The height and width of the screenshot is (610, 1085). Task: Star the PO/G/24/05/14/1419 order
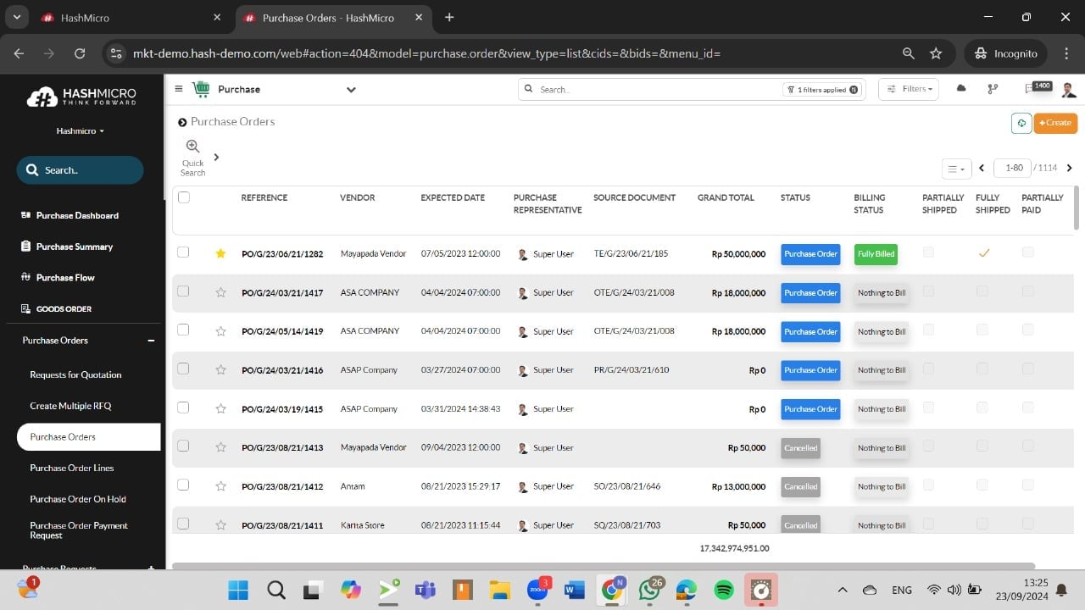click(220, 331)
